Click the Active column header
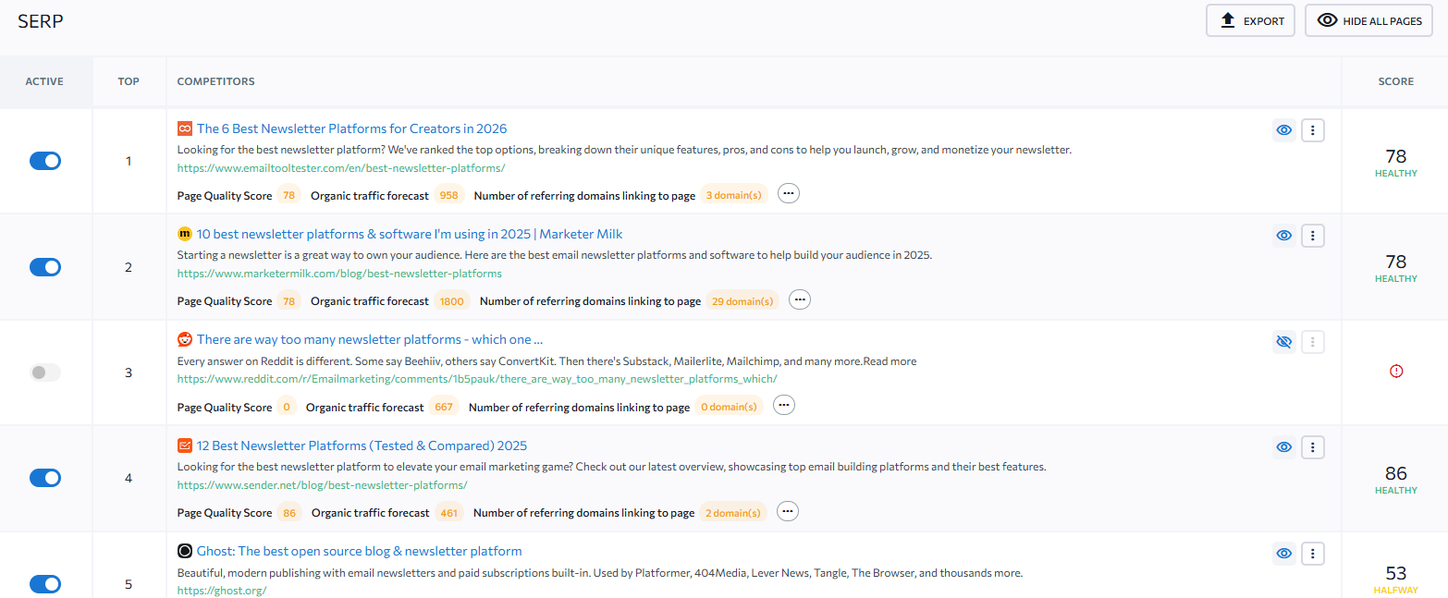 pyautogui.click(x=44, y=81)
